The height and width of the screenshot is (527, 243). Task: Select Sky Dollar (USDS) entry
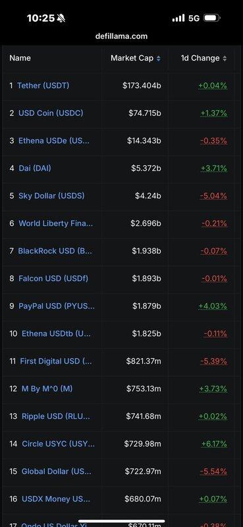pos(51,196)
